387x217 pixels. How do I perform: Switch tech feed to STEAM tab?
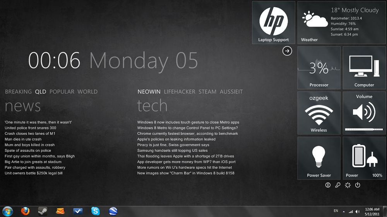(x=207, y=92)
